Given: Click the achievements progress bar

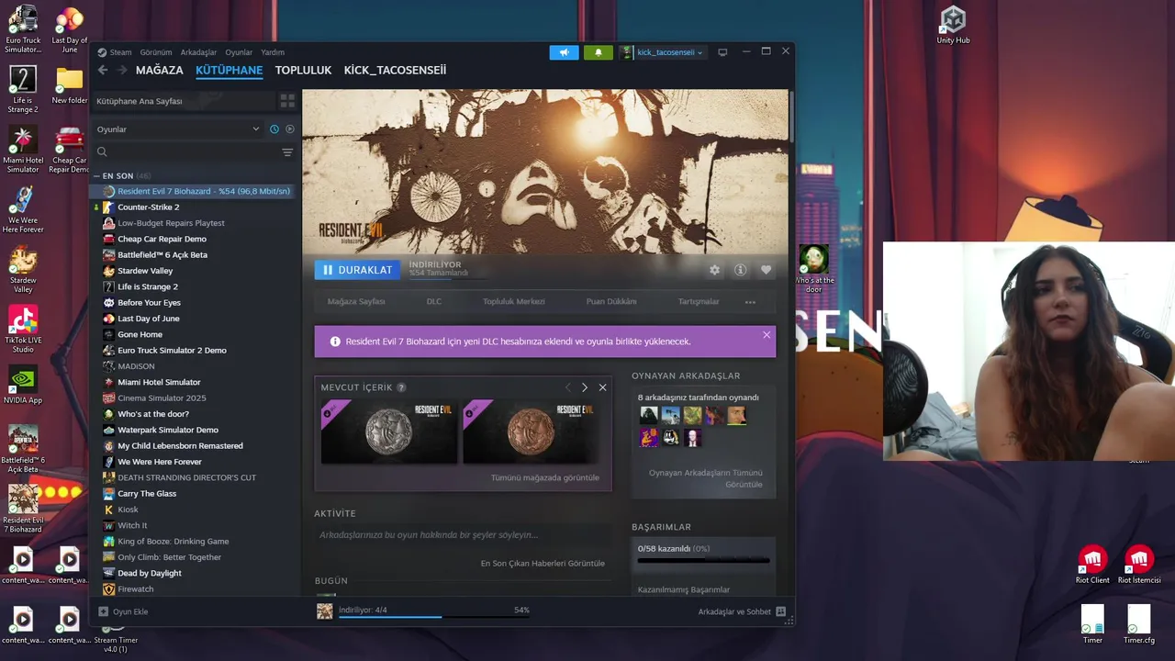Looking at the screenshot, I should [703, 560].
